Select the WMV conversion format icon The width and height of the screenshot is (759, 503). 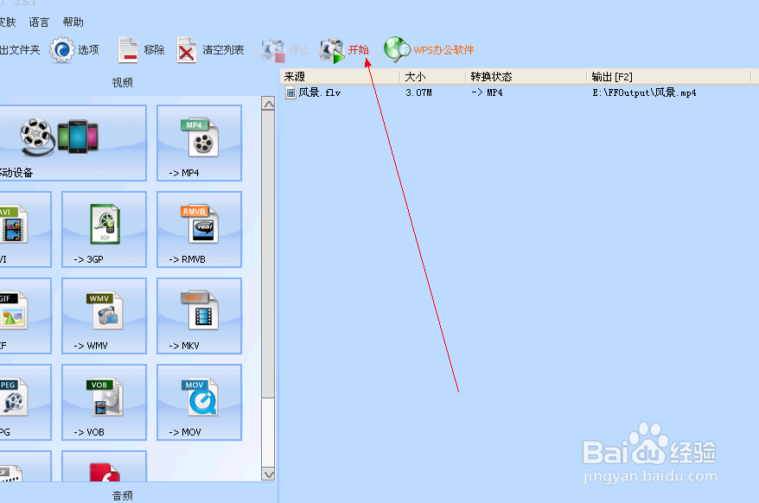pos(104,315)
